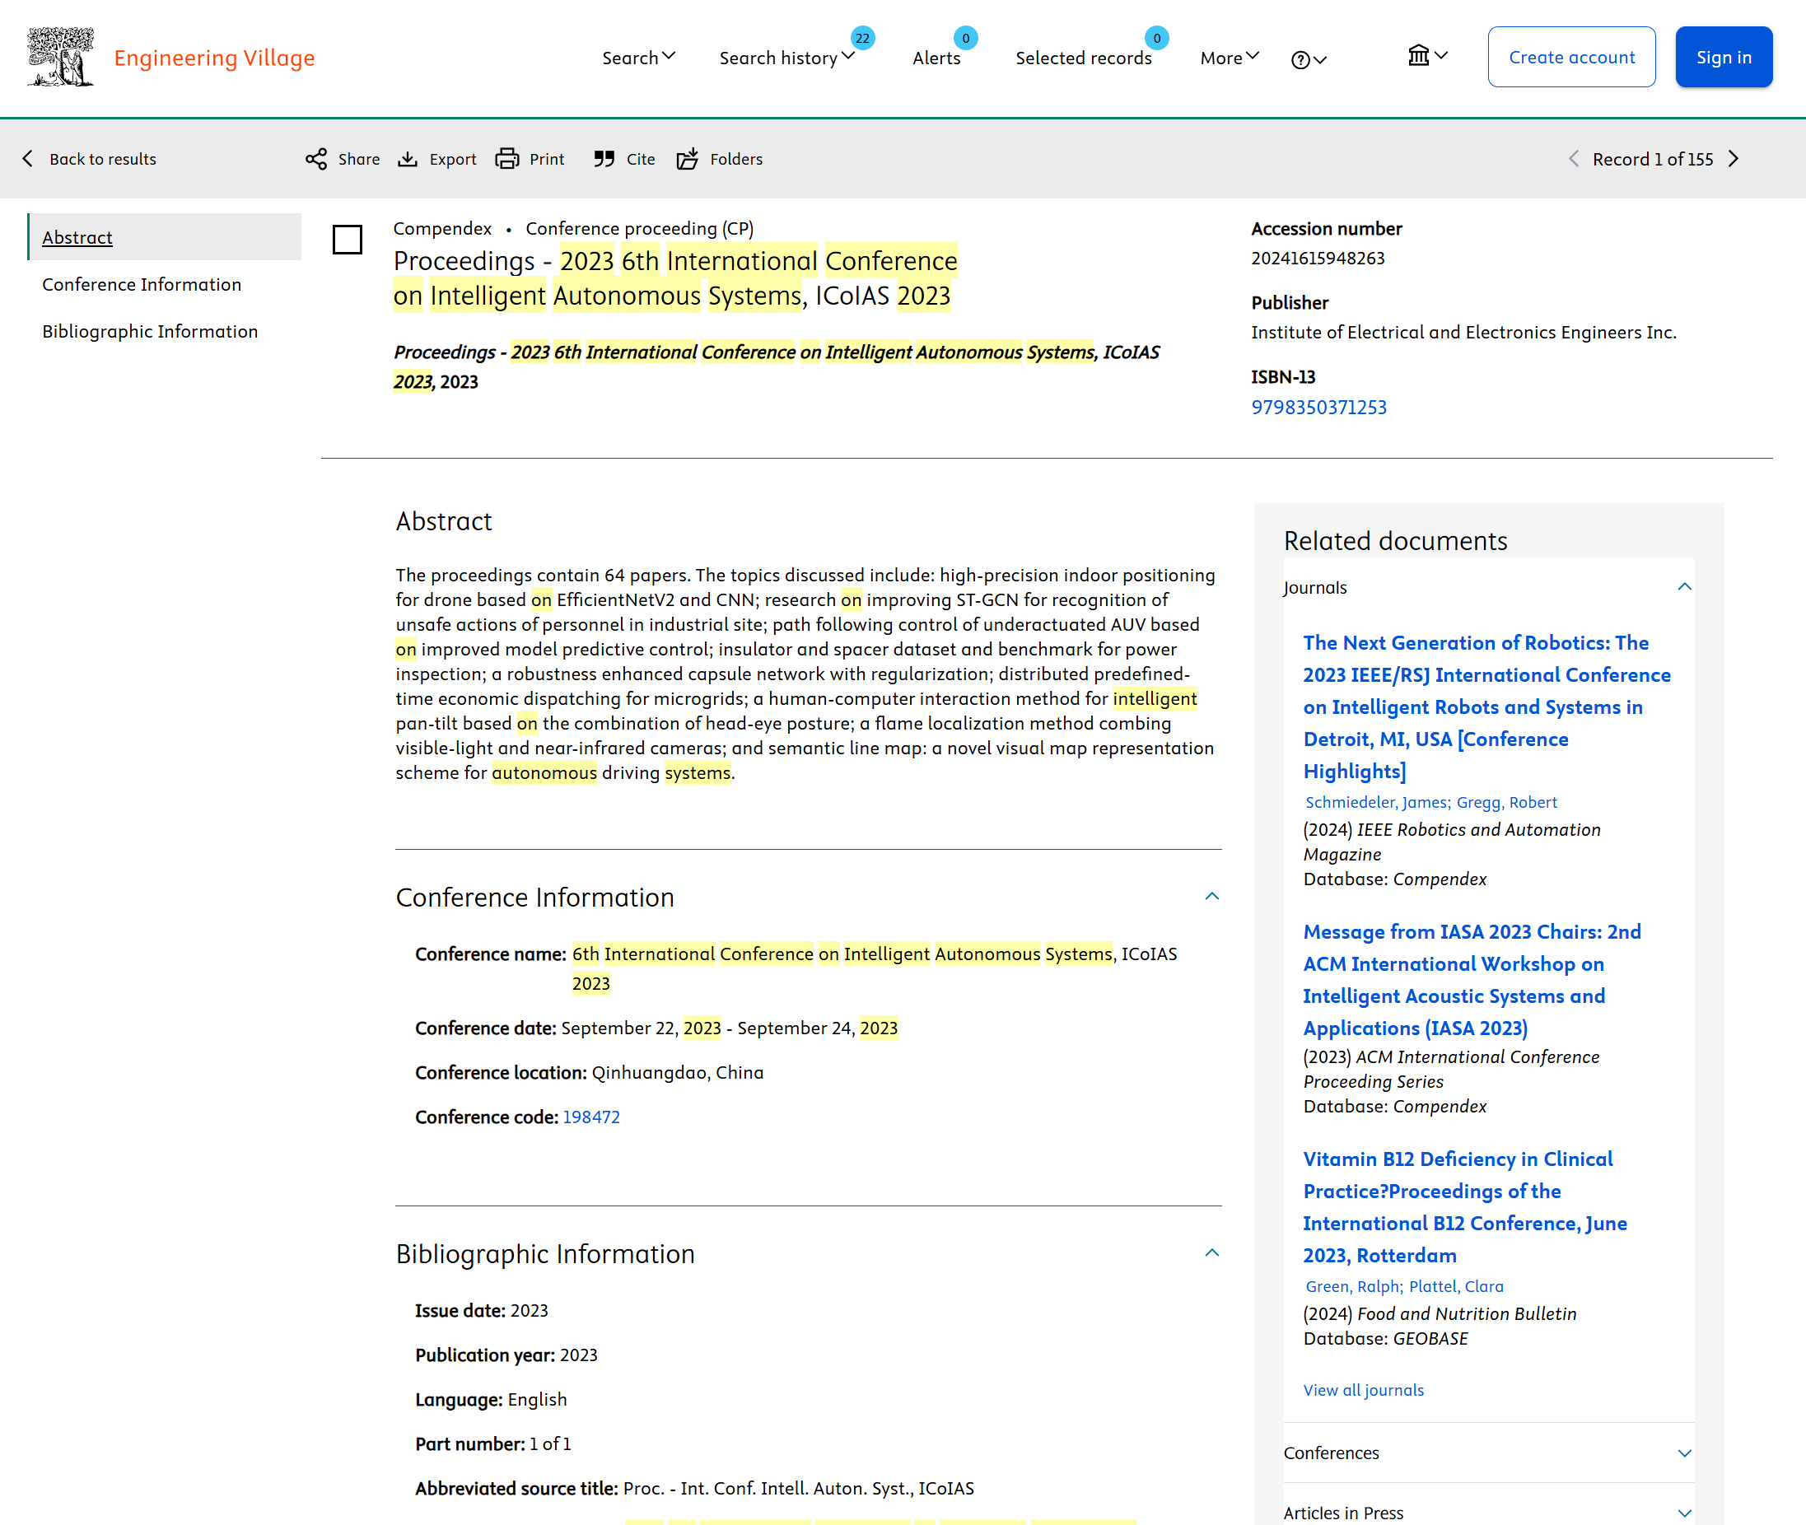The height and width of the screenshot is (1525, 1806).
Task: Click publisher Institute of Electrical and Electronics Engineers
Action: coord(1463,333)
